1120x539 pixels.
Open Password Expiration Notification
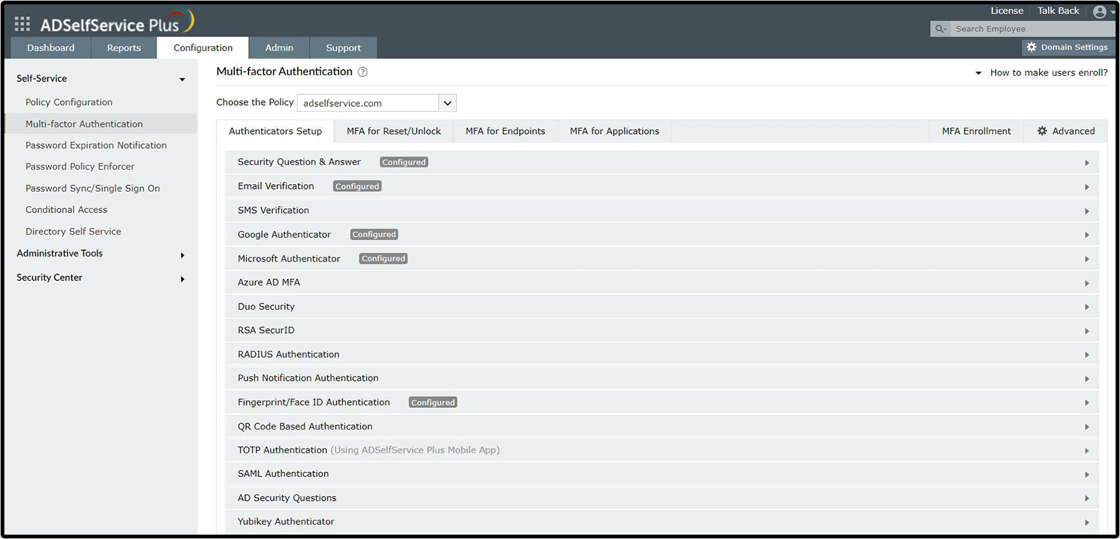[x=96, y=145]
